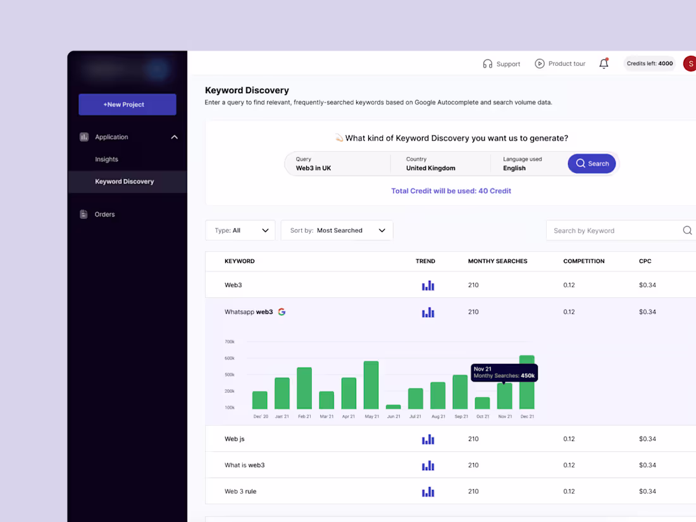Open the trend chart icon for Web3 row
Viewport: 696px width, 522px height.
(428, 285)
